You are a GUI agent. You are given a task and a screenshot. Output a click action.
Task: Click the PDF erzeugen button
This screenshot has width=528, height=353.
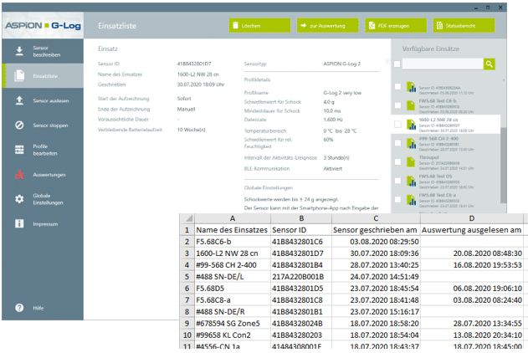(396, 26)
